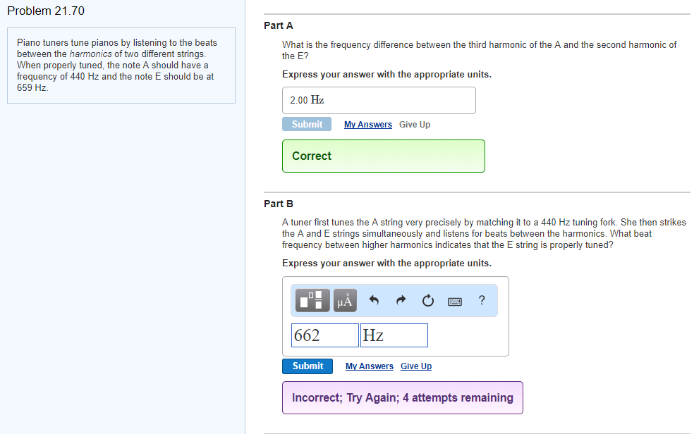Viewport: 694px width, 434px height.
Task: Click the undo arrow icon
Action: 374,300
